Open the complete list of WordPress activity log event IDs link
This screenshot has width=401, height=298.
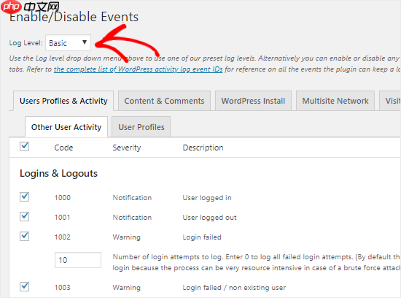138,69
